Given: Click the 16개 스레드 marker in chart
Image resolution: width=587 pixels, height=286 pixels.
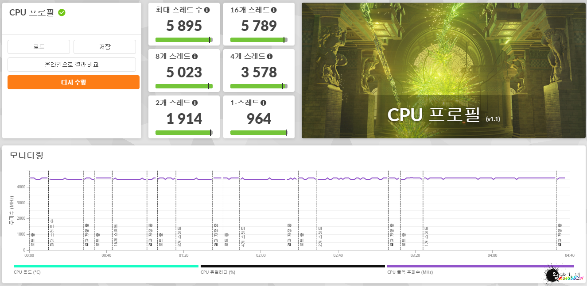Looking at the screenshot, I should click(116, 236).
